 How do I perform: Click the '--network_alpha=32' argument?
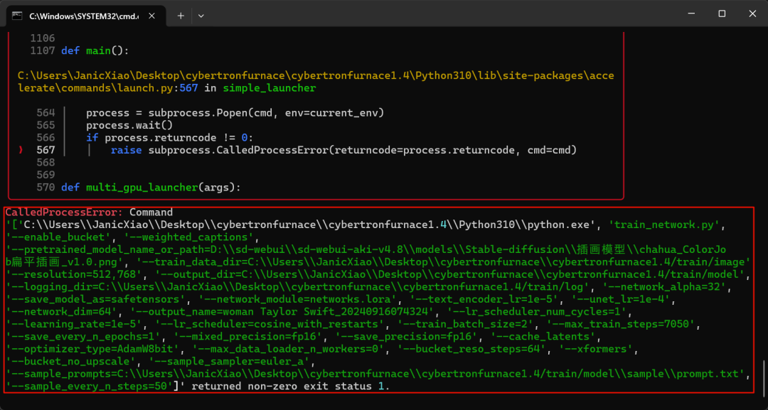(x=667, y=286)
